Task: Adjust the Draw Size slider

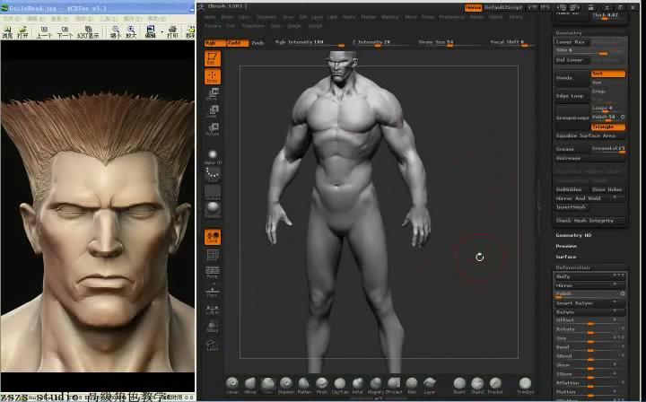Action: pos(450,43)
